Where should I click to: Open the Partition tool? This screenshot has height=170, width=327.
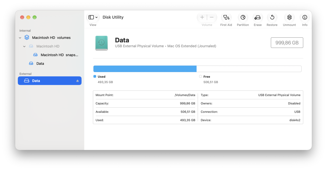243,17
